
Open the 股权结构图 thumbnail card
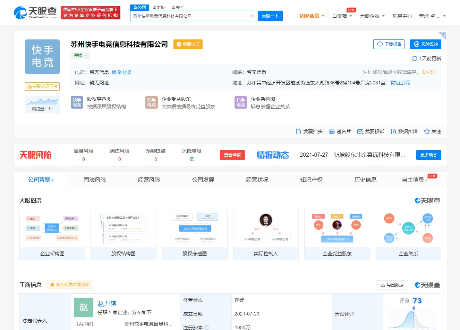click(x=123, y=235)
